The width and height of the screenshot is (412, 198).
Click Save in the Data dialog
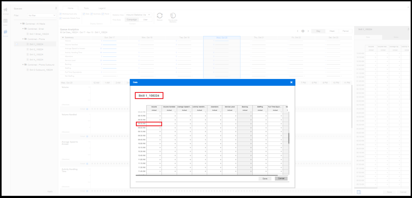(265, 179)
